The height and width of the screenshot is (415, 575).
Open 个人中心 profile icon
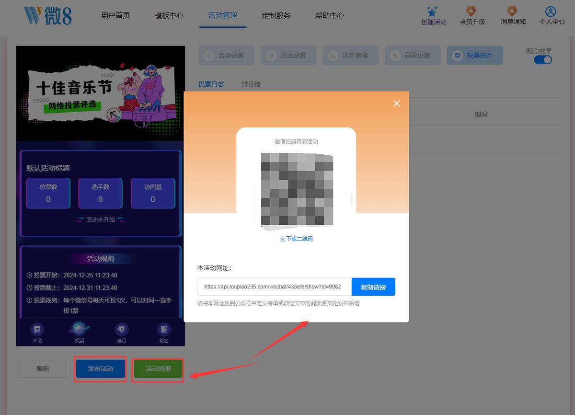[551, 12]
